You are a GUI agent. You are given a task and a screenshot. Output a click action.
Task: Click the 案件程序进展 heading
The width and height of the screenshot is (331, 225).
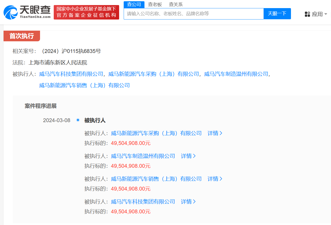41,106
